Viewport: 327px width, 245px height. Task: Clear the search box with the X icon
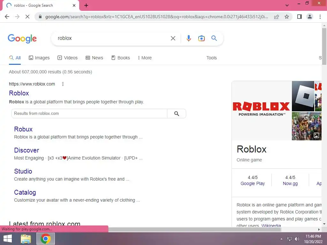[173, 38]
